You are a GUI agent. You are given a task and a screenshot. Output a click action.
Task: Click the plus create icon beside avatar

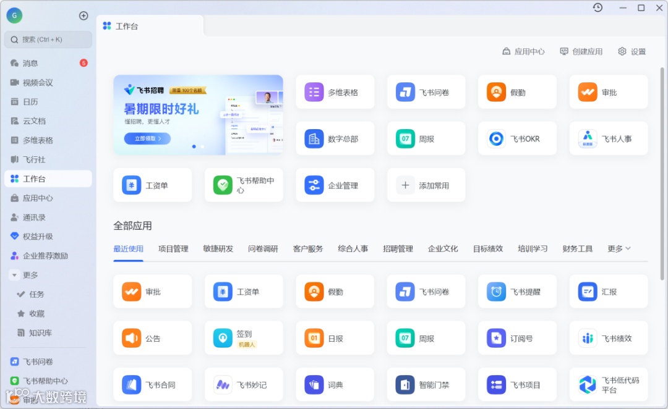point(83,15)
